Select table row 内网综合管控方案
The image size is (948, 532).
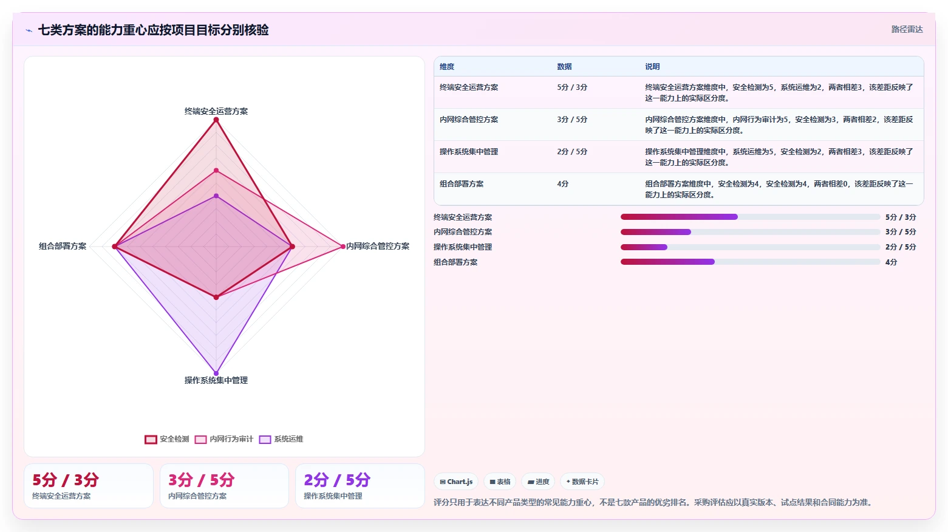(679, 124)
